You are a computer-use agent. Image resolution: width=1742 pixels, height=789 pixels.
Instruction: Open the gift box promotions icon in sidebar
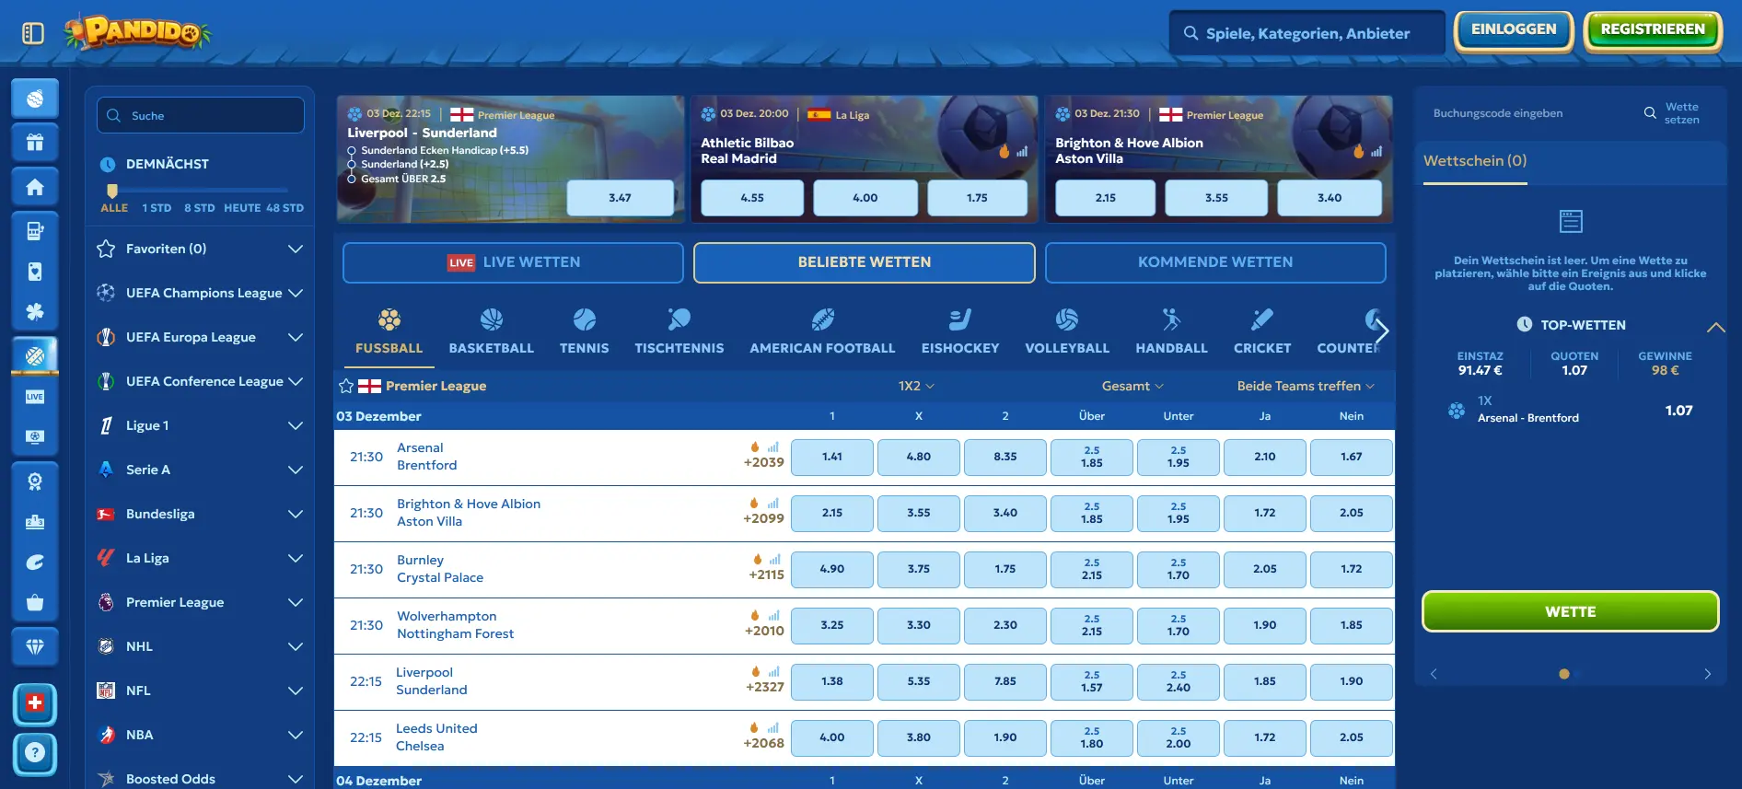35,143
